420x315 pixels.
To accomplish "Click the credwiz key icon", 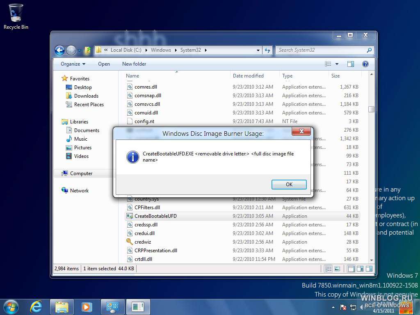I will click(129, 242).
